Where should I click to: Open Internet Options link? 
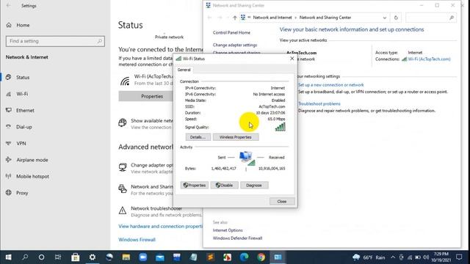point(228,230)
